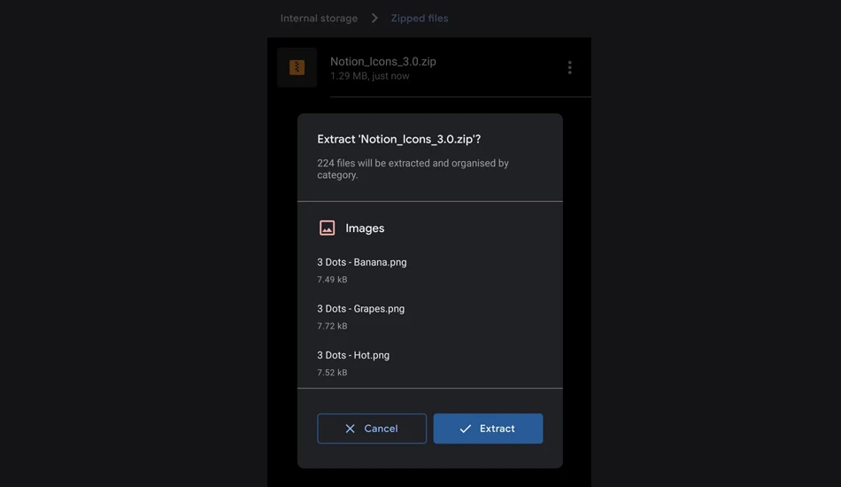Click the dialog title Extract 'Notion_Icons_3.0.zip'?
Screen dimensions: 841x487
tap(398, 139)
